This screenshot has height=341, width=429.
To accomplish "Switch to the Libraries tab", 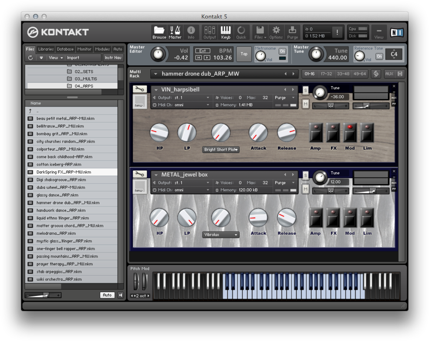I will click(x=46, y=49).
